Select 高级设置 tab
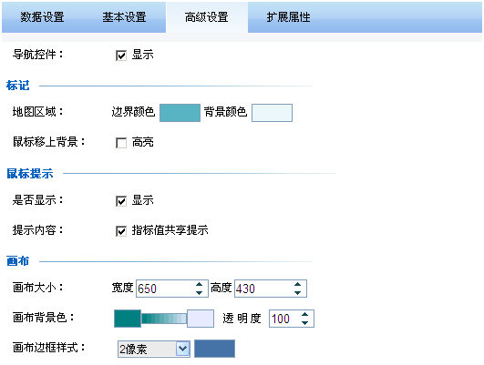Image resolution: width=484 pixels, height=365 pixels. coord(207,17)
